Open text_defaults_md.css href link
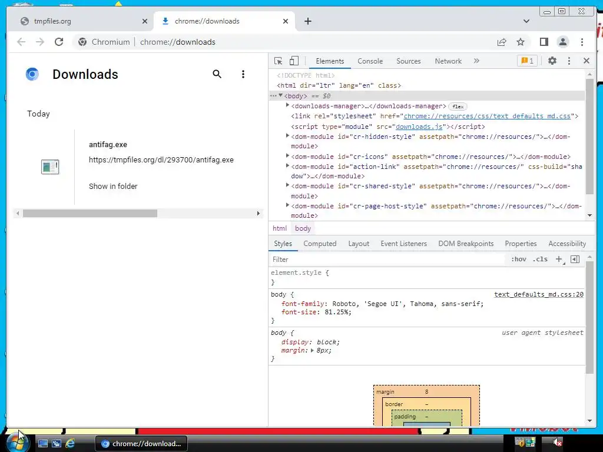The width and height of the screenshot is (603, 452). coord(487,116)
